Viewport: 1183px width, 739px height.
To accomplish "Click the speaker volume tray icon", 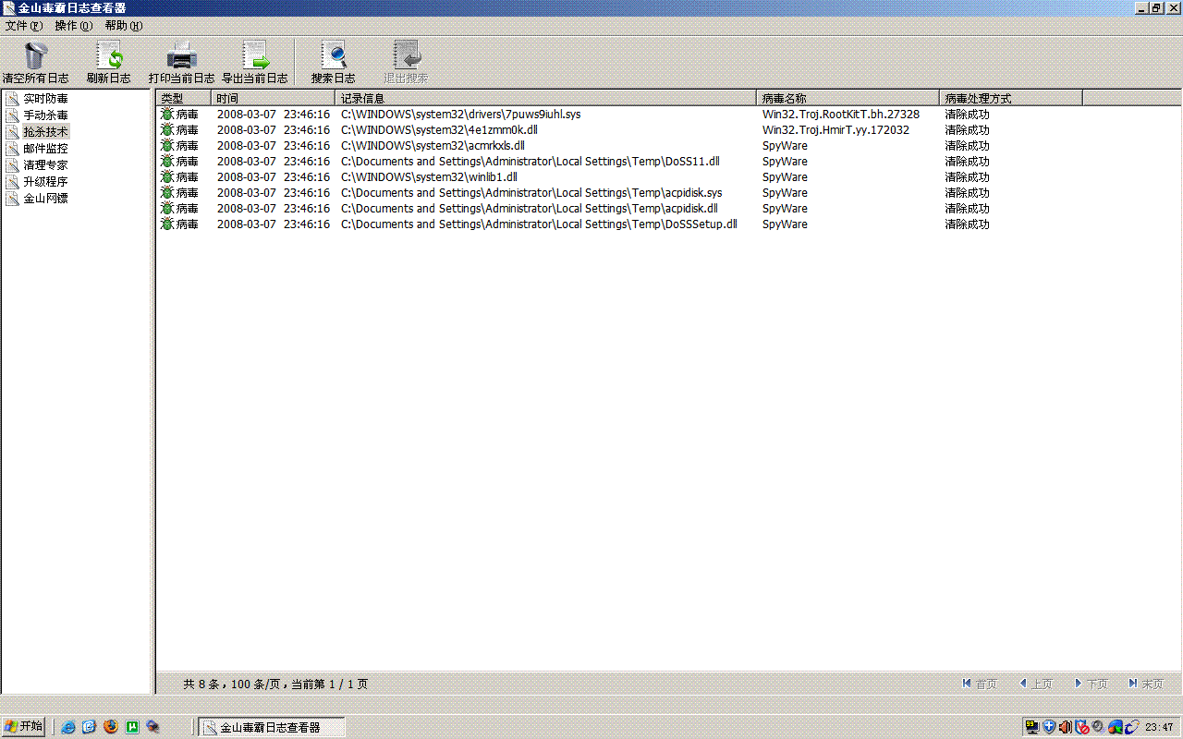I will [1065, 727].
